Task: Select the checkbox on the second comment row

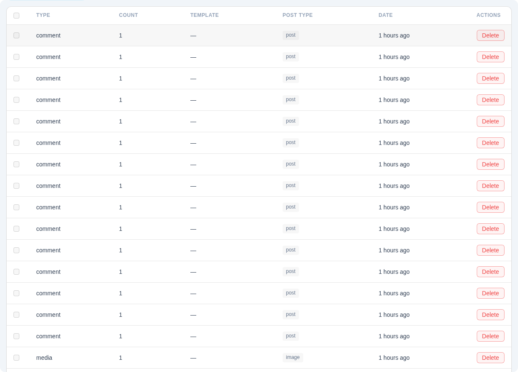Action: [x=16, y=57]
